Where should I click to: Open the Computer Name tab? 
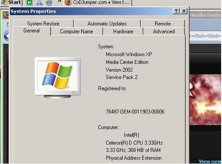tap(76, 32)
